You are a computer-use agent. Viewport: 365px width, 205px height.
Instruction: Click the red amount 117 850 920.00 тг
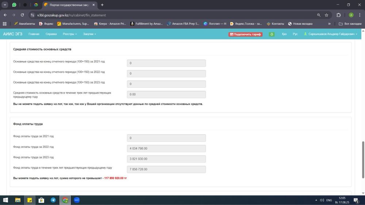(x=115, y=178)
